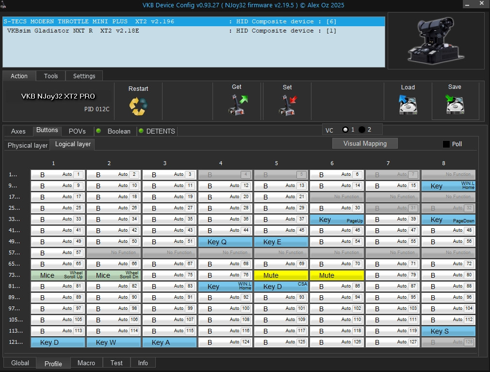Image resolution: width=490 pixels, height=372 pixels.
Task: Click the Set joystick icon
Action: 288,105
